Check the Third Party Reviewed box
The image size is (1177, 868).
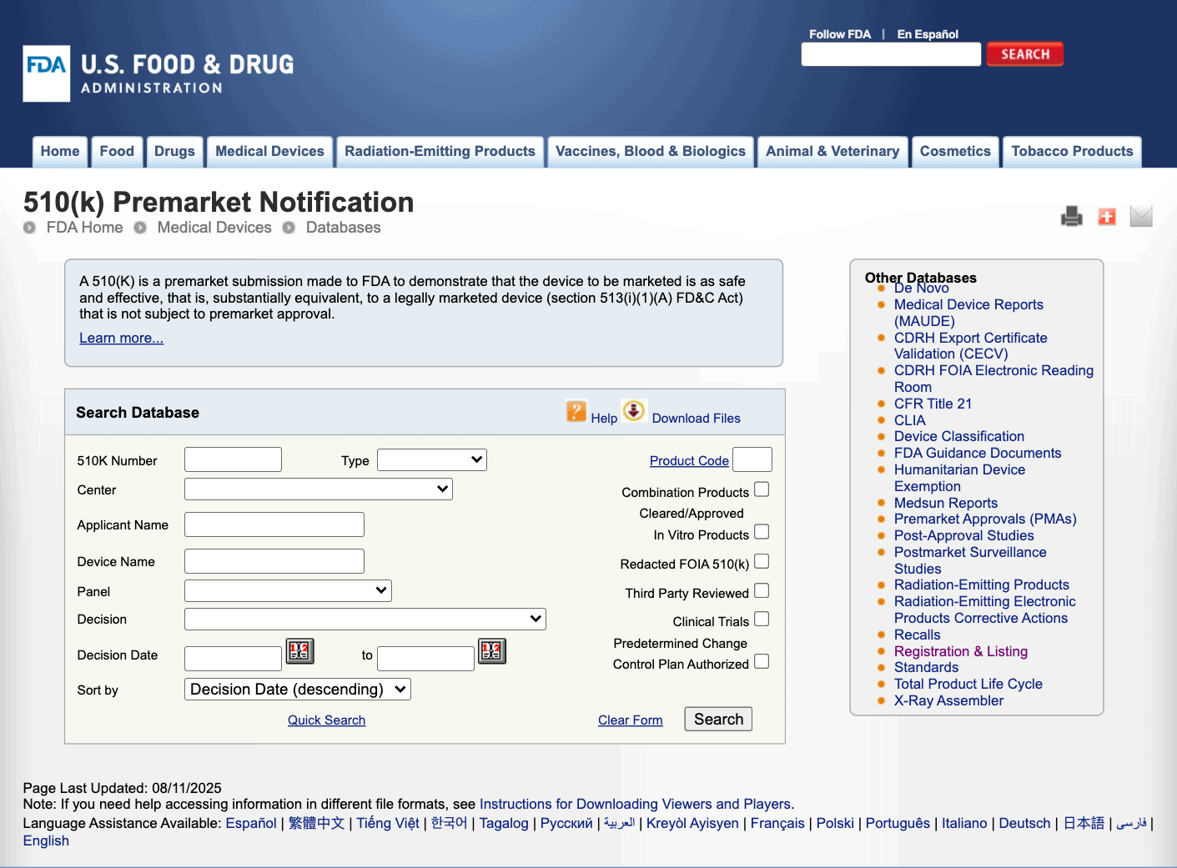(762, 590)
